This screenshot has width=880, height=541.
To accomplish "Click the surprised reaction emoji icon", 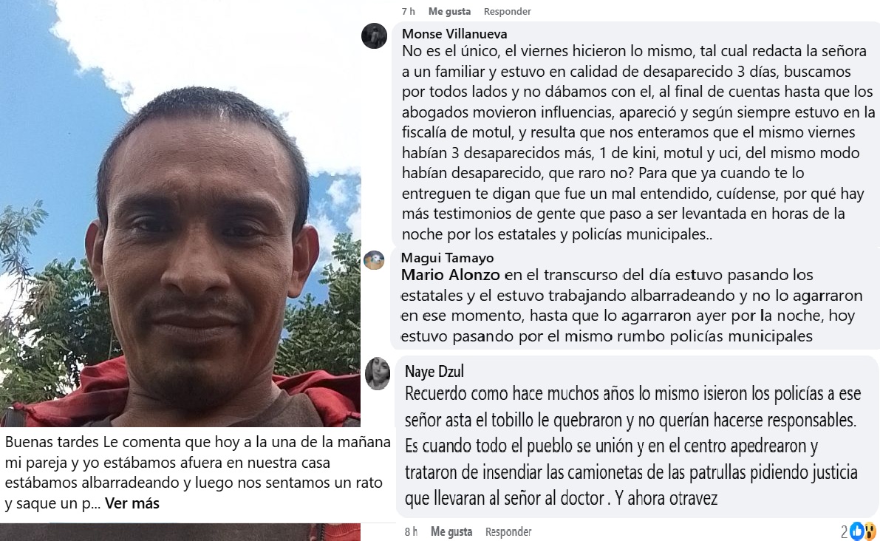I will pyautogui.click(x=870, y=531).
